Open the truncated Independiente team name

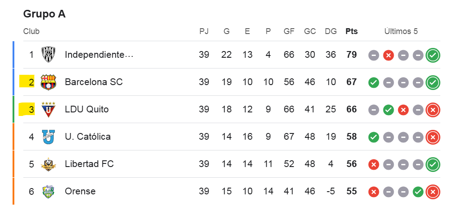pos(99,55)
